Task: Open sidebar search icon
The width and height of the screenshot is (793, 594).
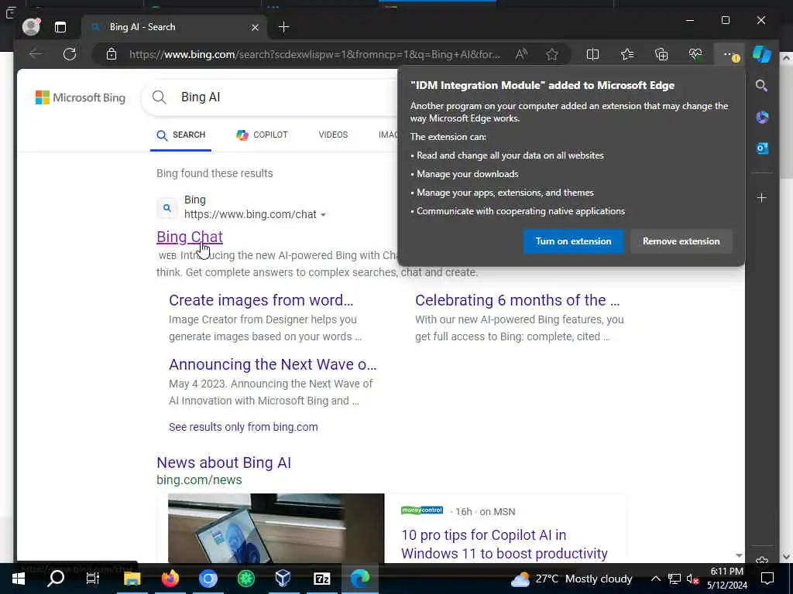Action: click(x=762, y=86)
